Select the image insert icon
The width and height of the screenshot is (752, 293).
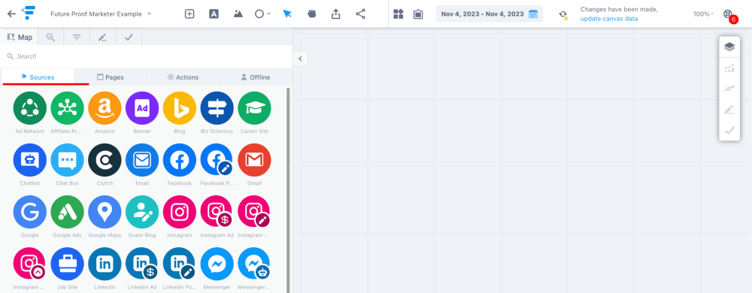click(238, 14)
